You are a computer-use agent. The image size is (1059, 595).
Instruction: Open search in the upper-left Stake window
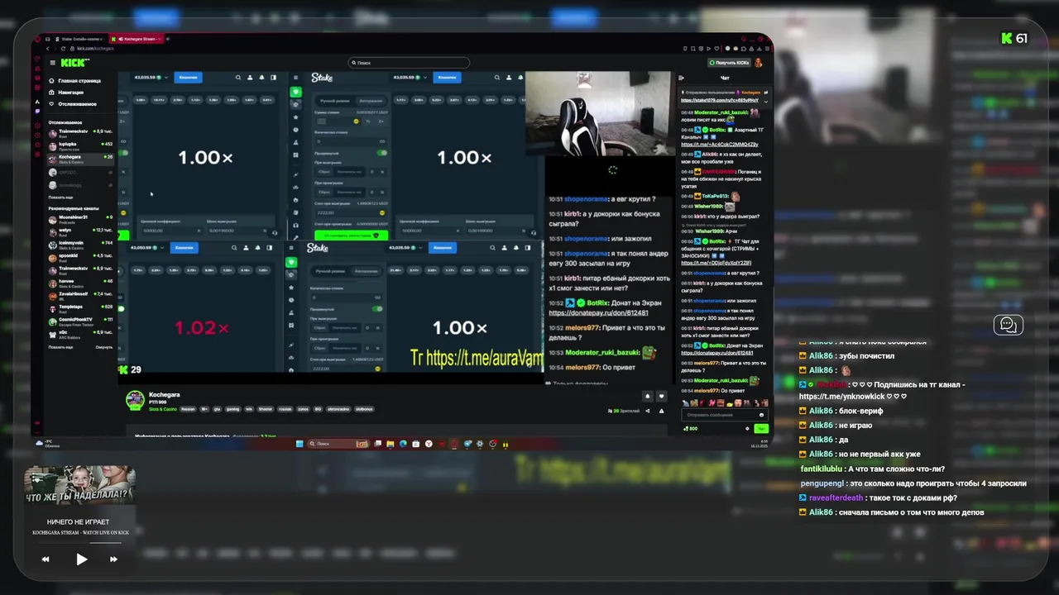point(238,78)
